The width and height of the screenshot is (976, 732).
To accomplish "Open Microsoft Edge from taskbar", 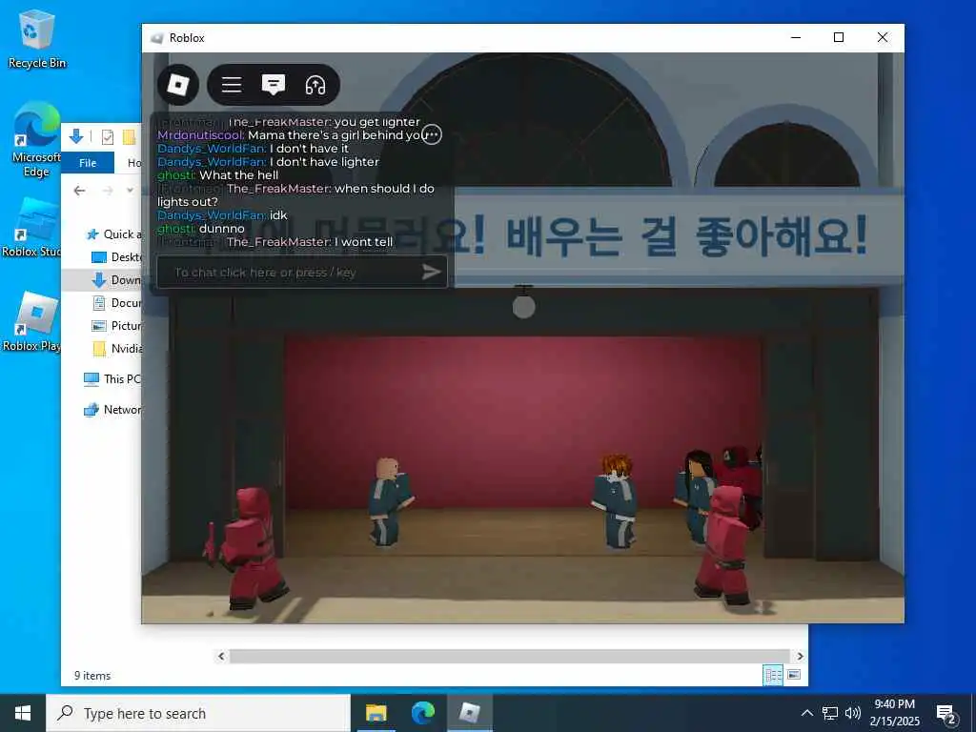I will 422,713.
